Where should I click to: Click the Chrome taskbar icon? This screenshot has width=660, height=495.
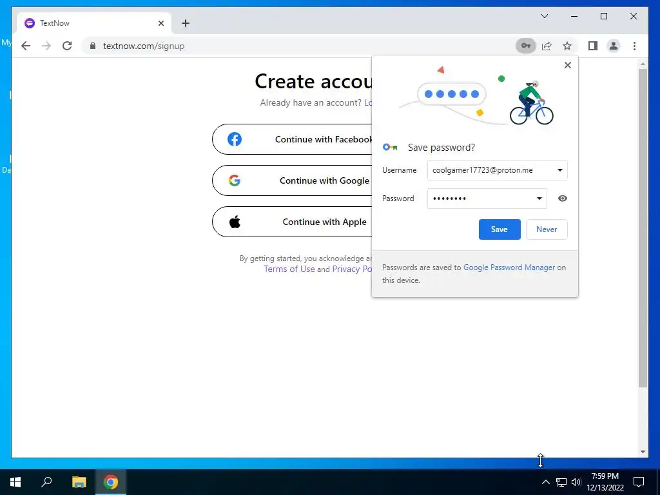[x=111, y=482]
